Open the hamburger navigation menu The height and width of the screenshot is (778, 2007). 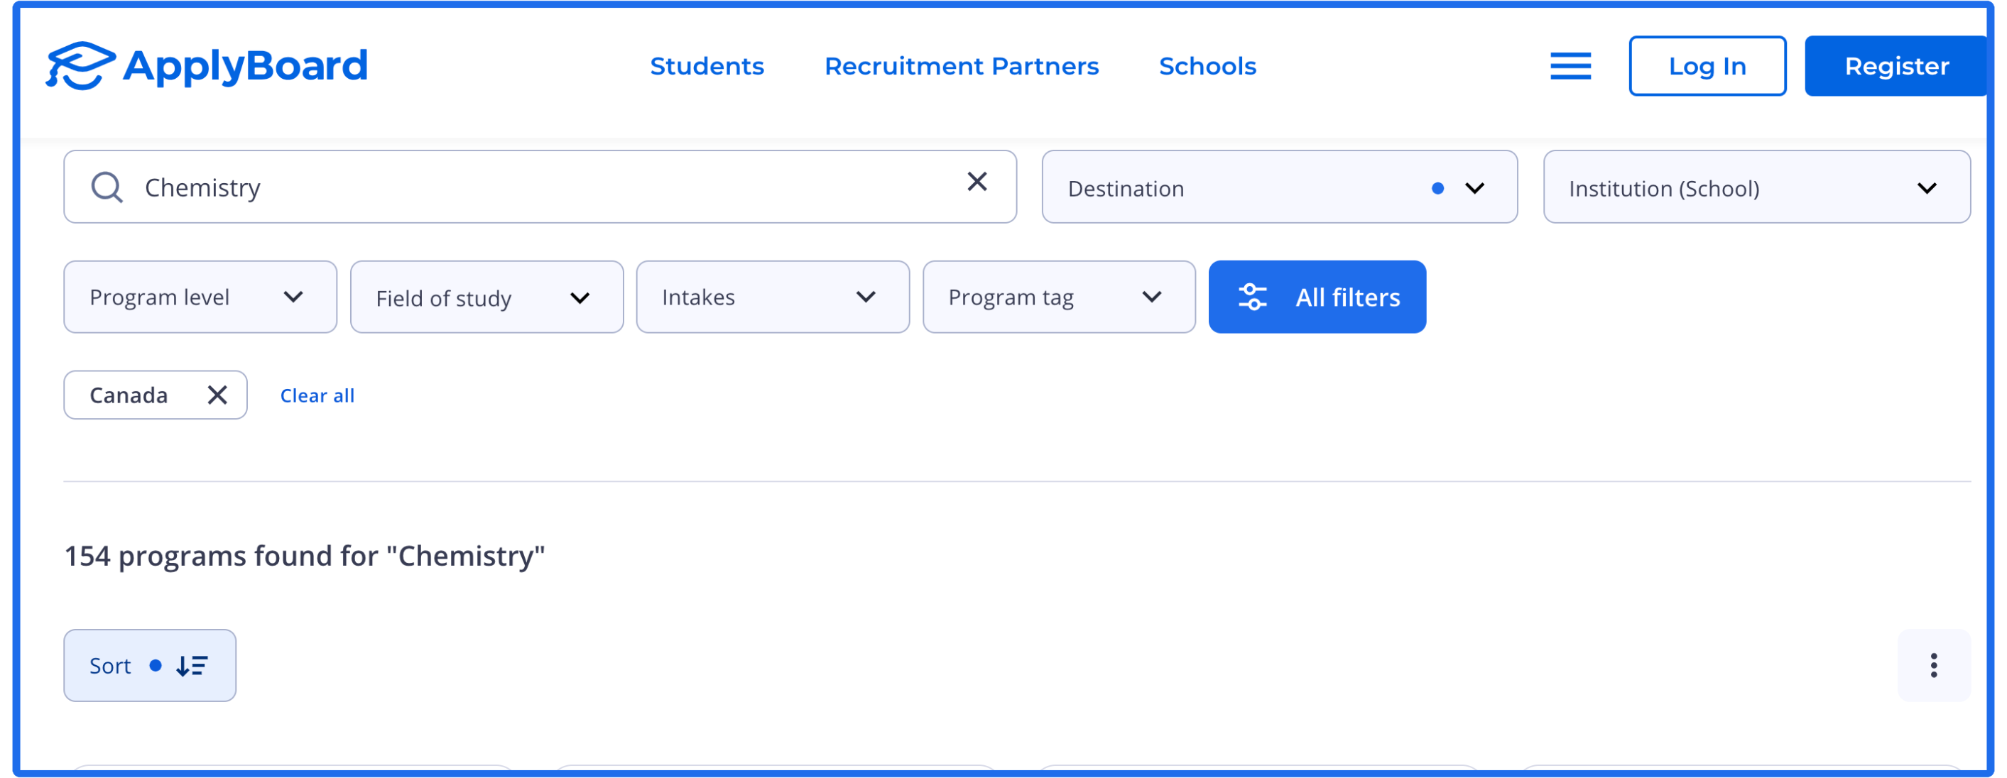click(x=1571, y=66)
